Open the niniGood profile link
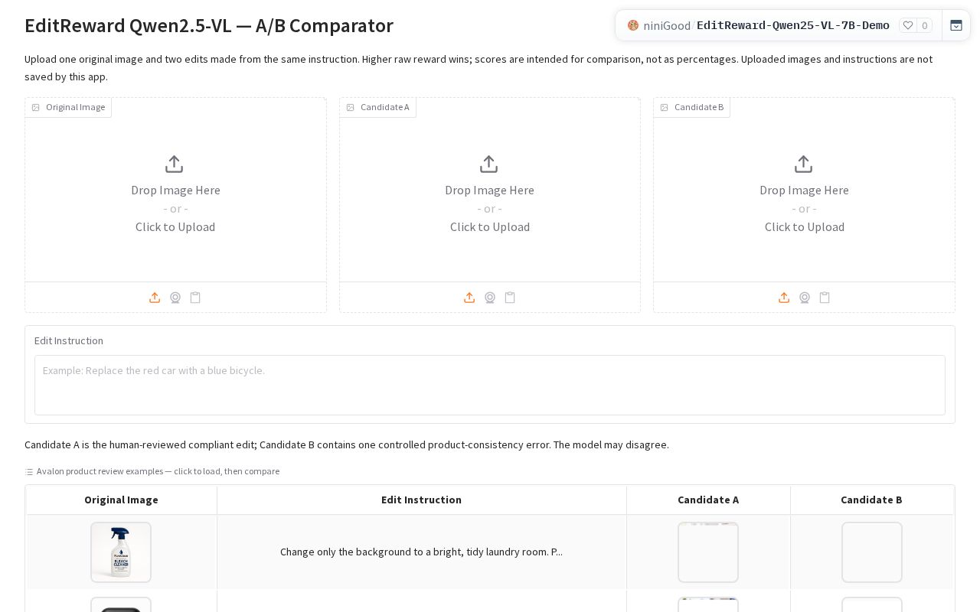Image resolution: width=980 pixels, height=612 pixels. [x=667, y=25]
